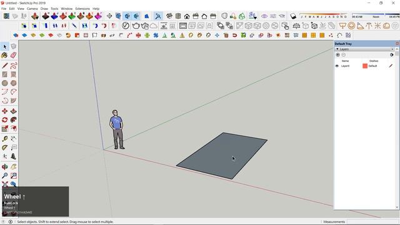Open the Layers details flyout menu

pyautogui.click(x=392, y=55)
